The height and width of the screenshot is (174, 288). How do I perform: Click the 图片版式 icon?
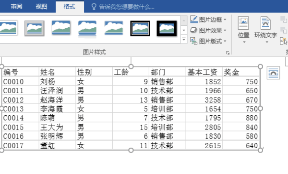tap(193, 41)
